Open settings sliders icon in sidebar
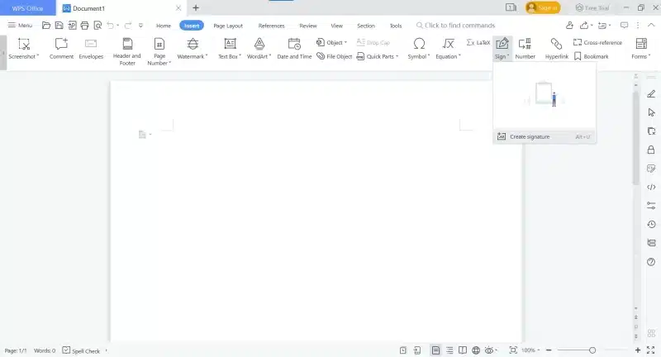 point(651,206)
